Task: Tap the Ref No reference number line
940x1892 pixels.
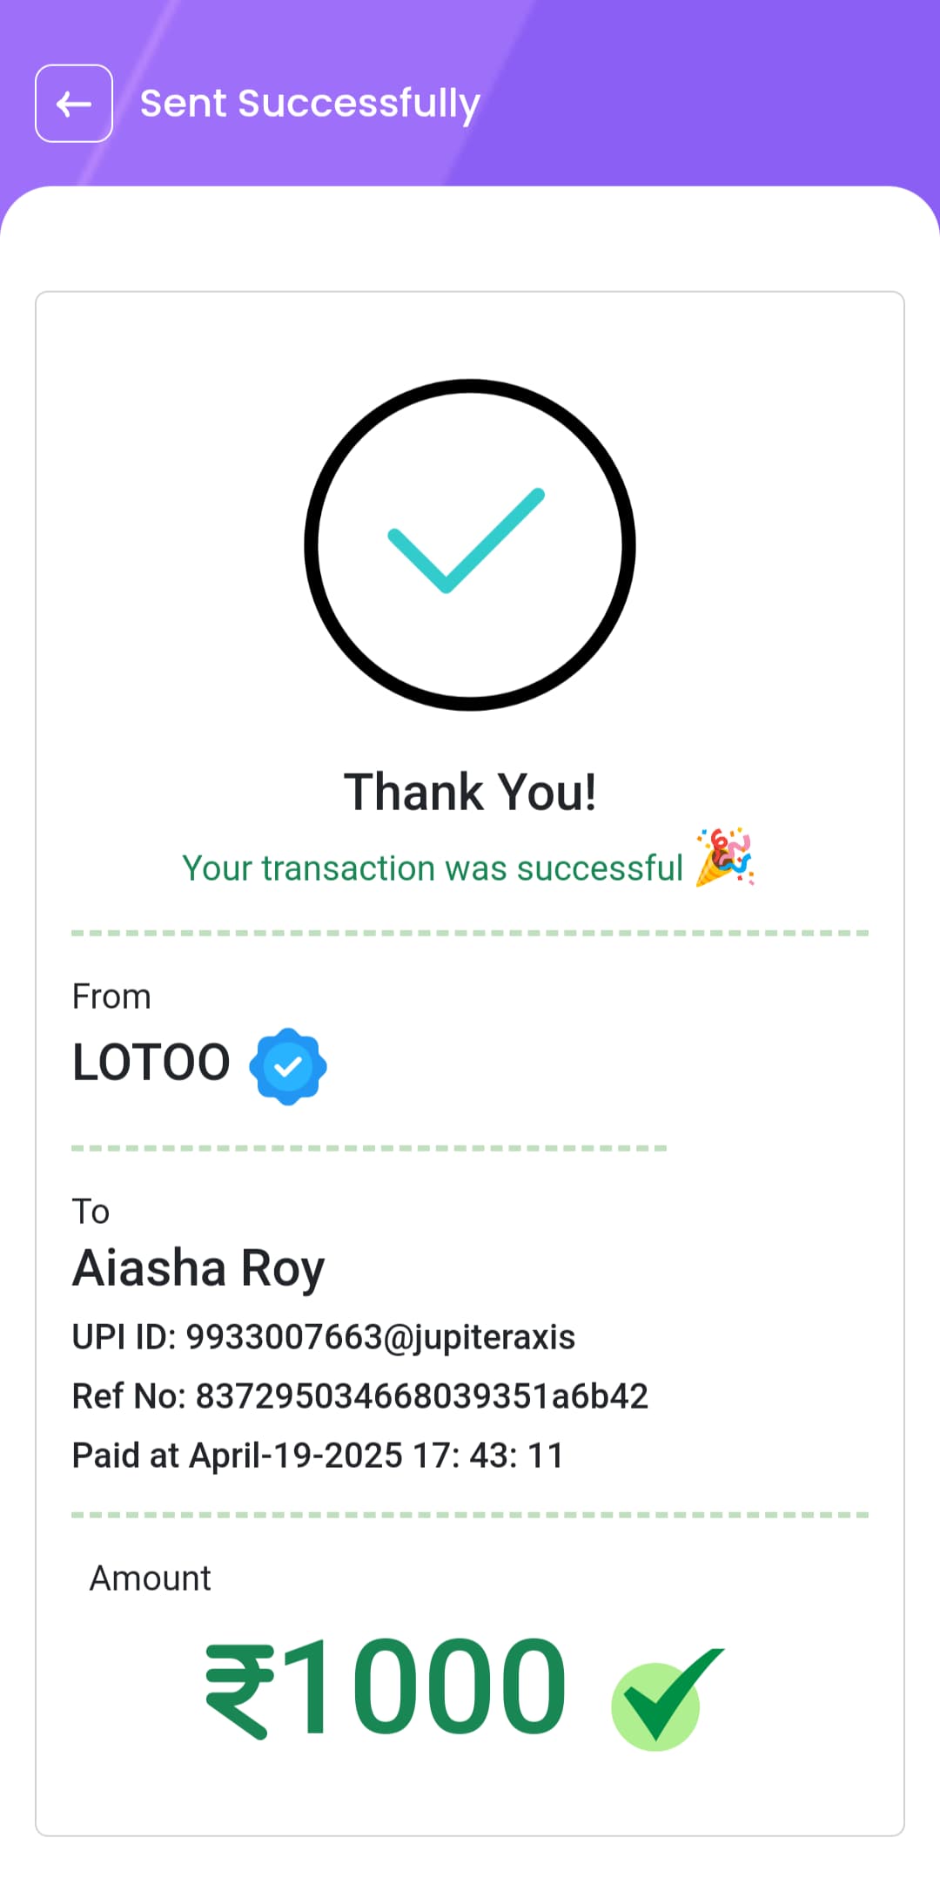Action: [360, 1396]
